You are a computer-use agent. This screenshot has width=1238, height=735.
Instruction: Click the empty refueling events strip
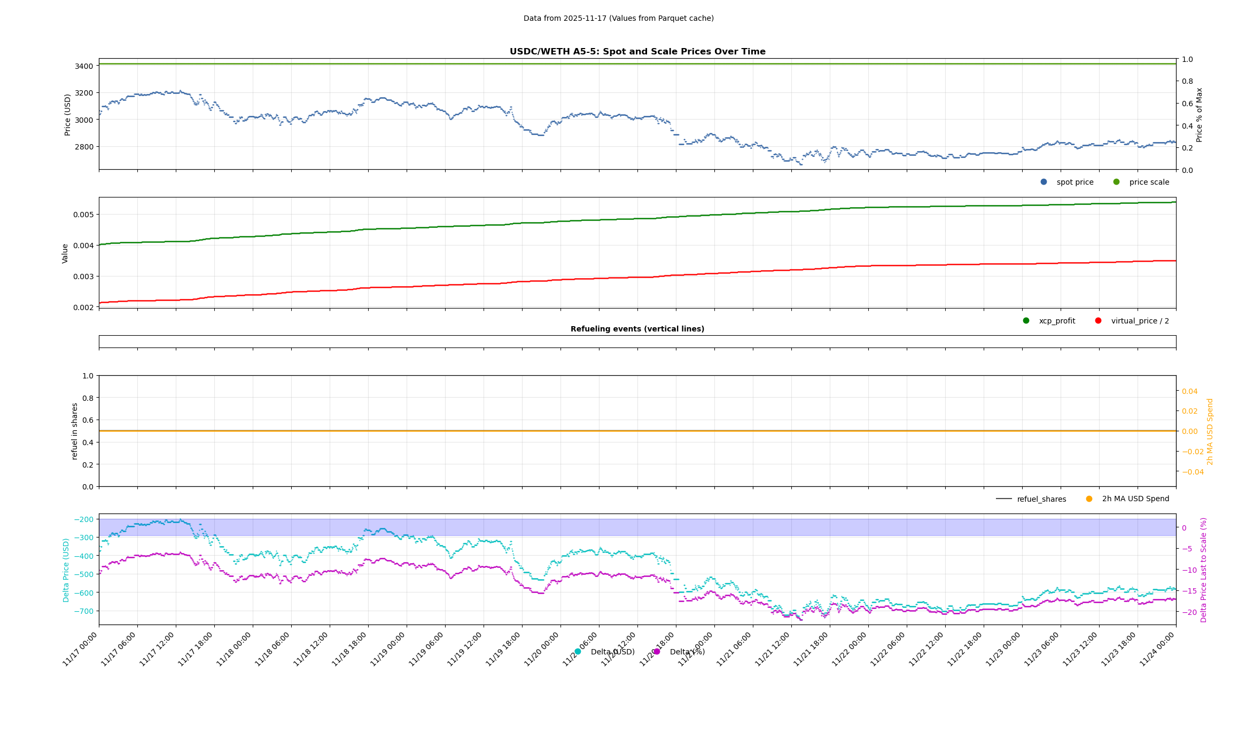click(x=637, y=342)
